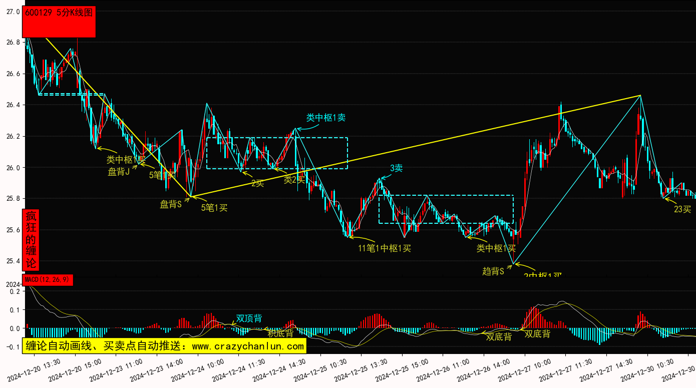Click the '盘背S' signal label
Image resolution: width=696 pixels, height=388 pixels.
pyautogui.click(x=171, y=204)
